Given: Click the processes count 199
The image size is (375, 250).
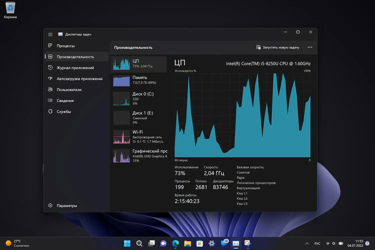Looking at the screenshot, I should click(x=179, y=187).
